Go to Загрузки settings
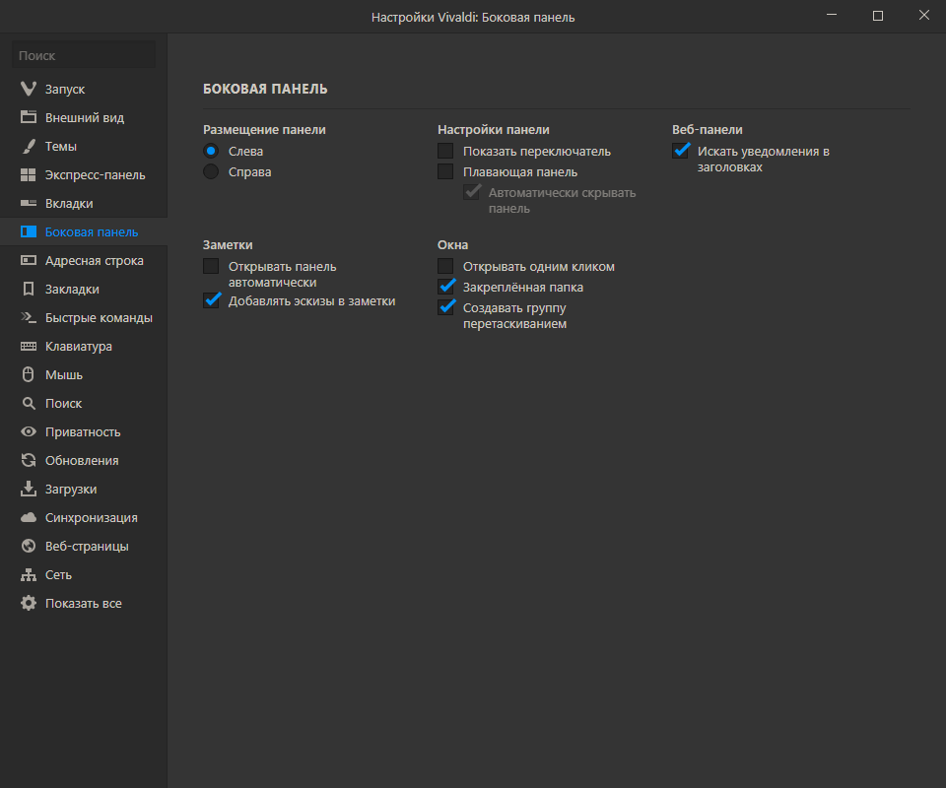This screenshot has width=946, height=788. (x=84, y=489)
